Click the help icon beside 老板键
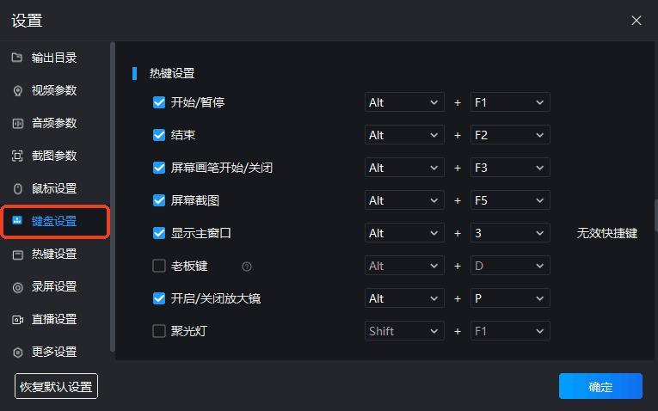This screenshot has width=658, height=411. [247, 267]
